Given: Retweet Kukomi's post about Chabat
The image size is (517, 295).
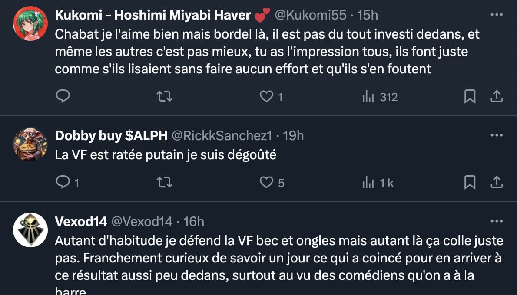Looking at the screenshot, I should coord(164,96).
